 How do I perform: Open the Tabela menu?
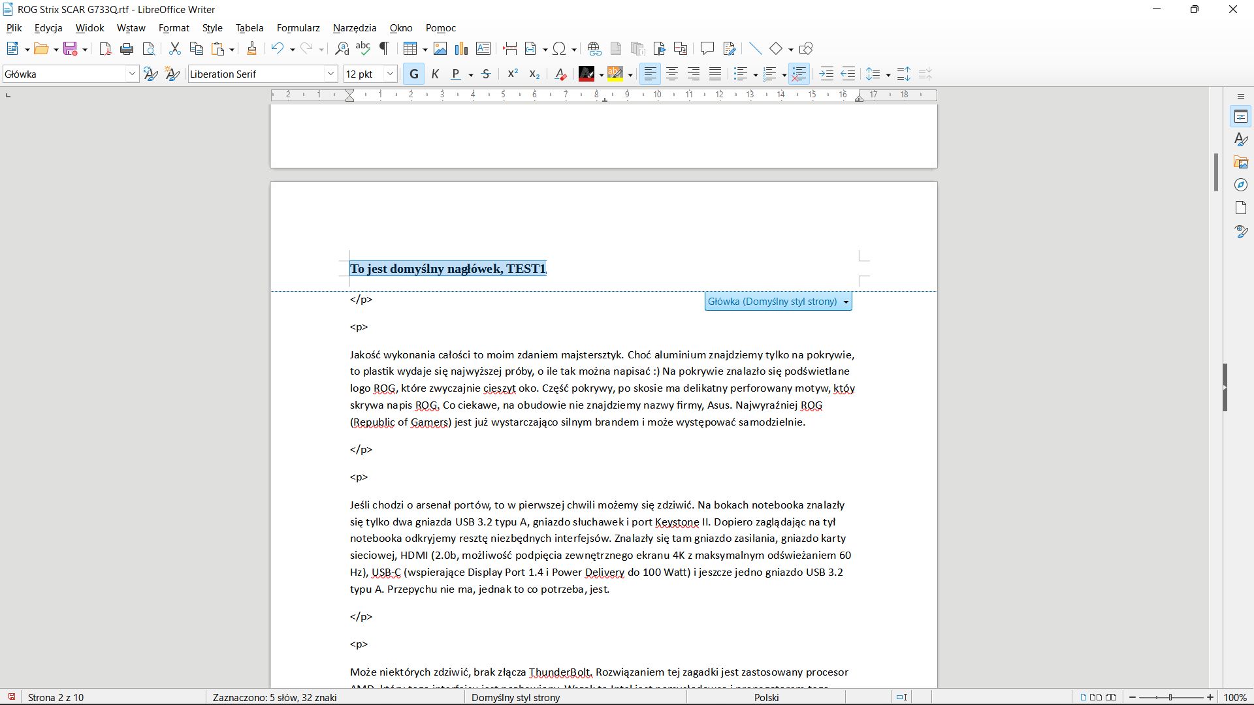click(x=249, y=28)
